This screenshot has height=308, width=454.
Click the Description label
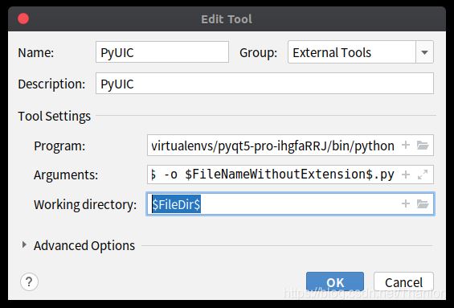(51, 84)
